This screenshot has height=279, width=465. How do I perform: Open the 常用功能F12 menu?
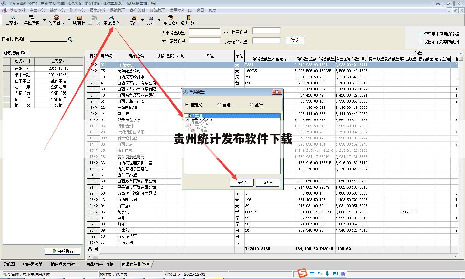pyautogui.click(x=181, y=10)
